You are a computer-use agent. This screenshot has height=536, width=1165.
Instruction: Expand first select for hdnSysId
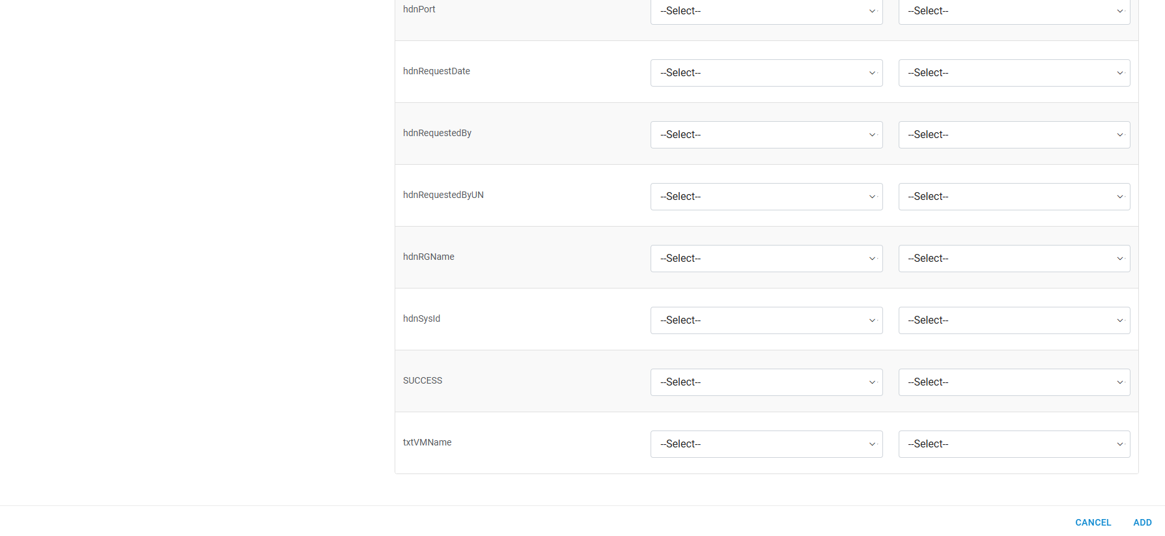click(x=766, y=320)
